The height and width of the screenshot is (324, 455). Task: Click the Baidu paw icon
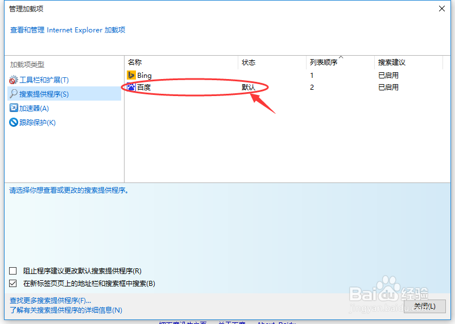(x=131, y=87)
